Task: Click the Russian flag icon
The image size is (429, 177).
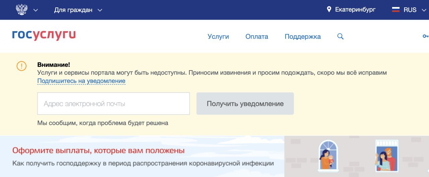Action: (396, 10)
